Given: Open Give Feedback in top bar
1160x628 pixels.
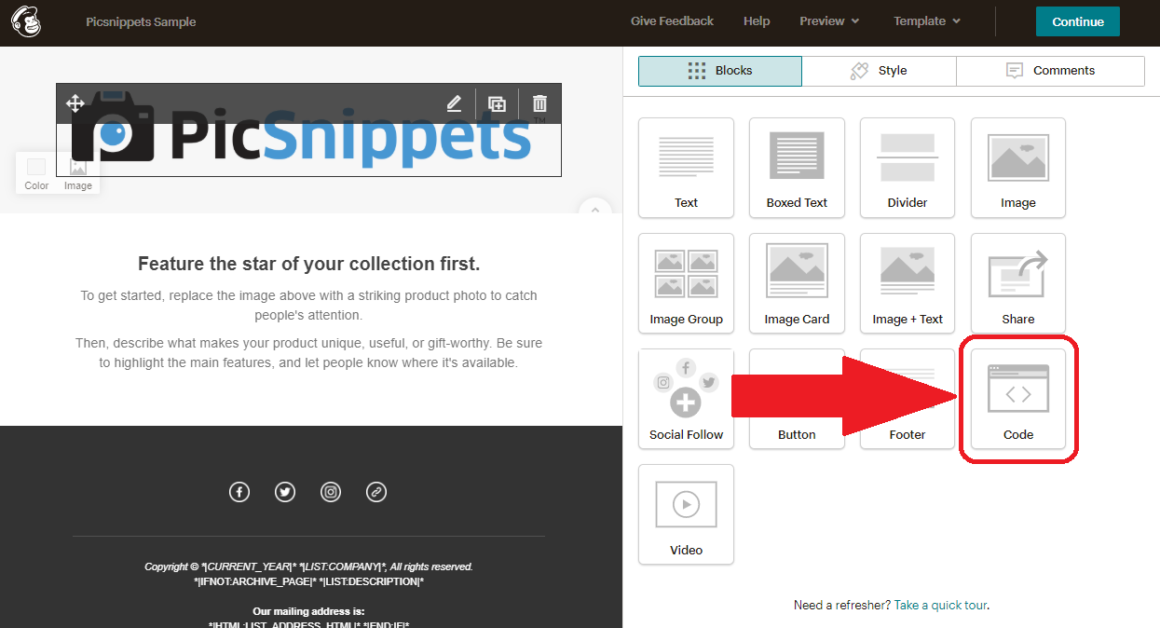Looking at the screenshot, I should pyautogui.click(x=672, y=21).
